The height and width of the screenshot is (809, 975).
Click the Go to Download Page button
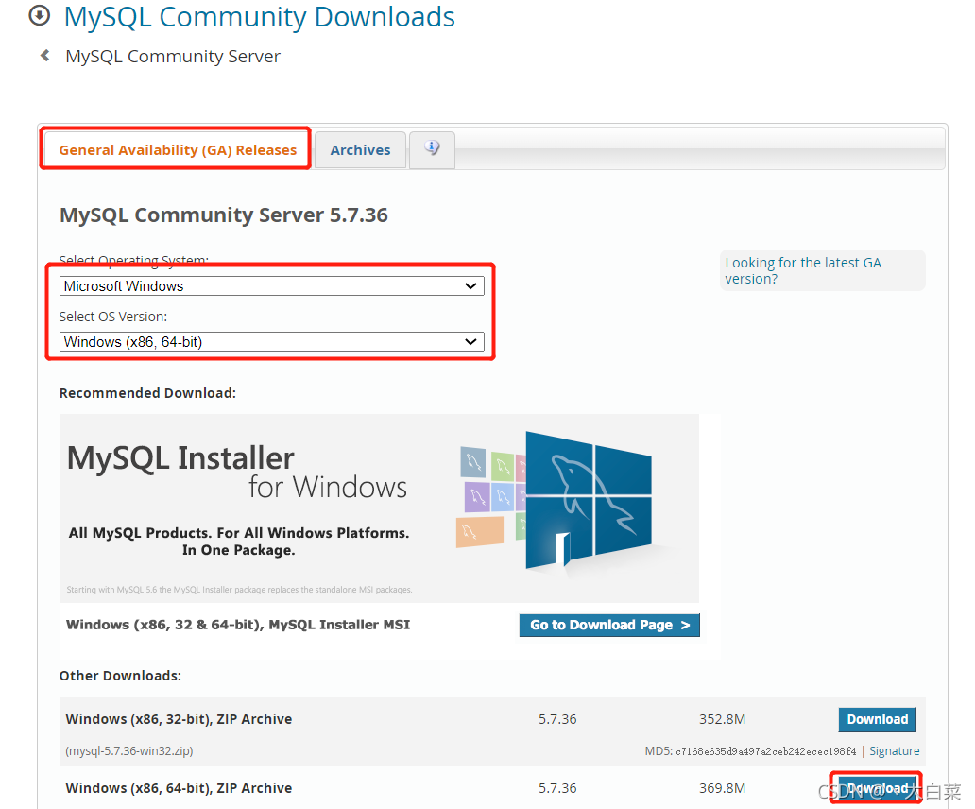tap(609, 625)
